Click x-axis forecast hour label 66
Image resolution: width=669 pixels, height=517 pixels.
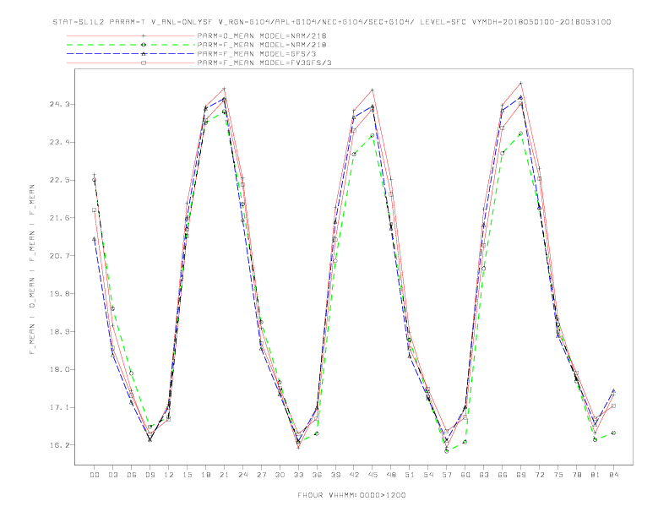pyautogui.click(x=503, y=475)
